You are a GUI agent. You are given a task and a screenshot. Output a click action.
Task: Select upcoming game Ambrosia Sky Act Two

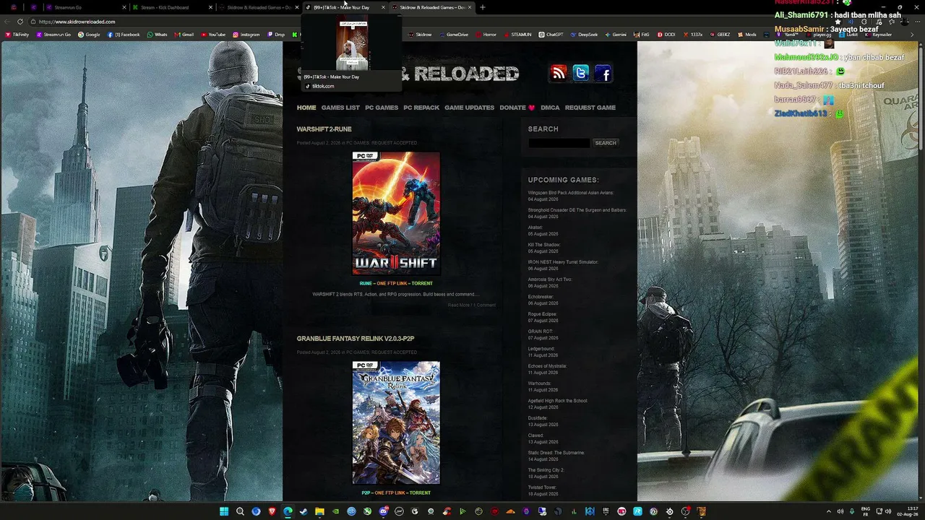pos(549,279)
